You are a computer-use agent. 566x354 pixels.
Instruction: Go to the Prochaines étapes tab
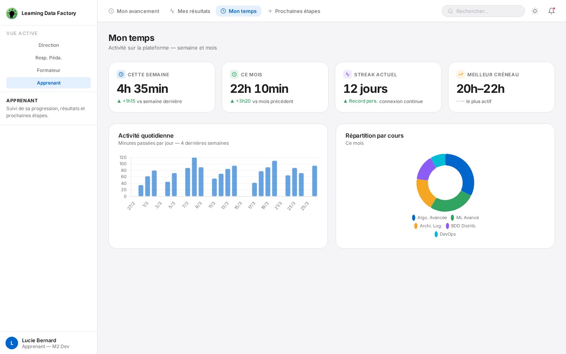click(294, 11)
